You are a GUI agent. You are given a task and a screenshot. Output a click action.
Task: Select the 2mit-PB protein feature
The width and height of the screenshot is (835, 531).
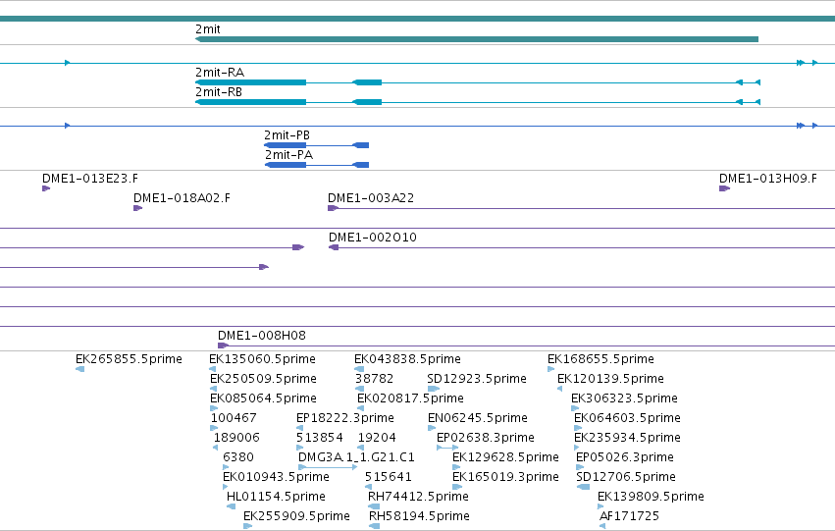pos(316,145)
